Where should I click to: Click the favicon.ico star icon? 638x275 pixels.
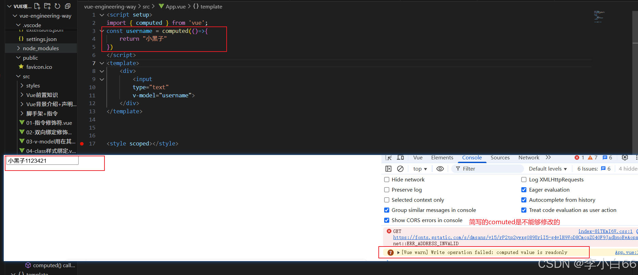[x=21, y=66]
